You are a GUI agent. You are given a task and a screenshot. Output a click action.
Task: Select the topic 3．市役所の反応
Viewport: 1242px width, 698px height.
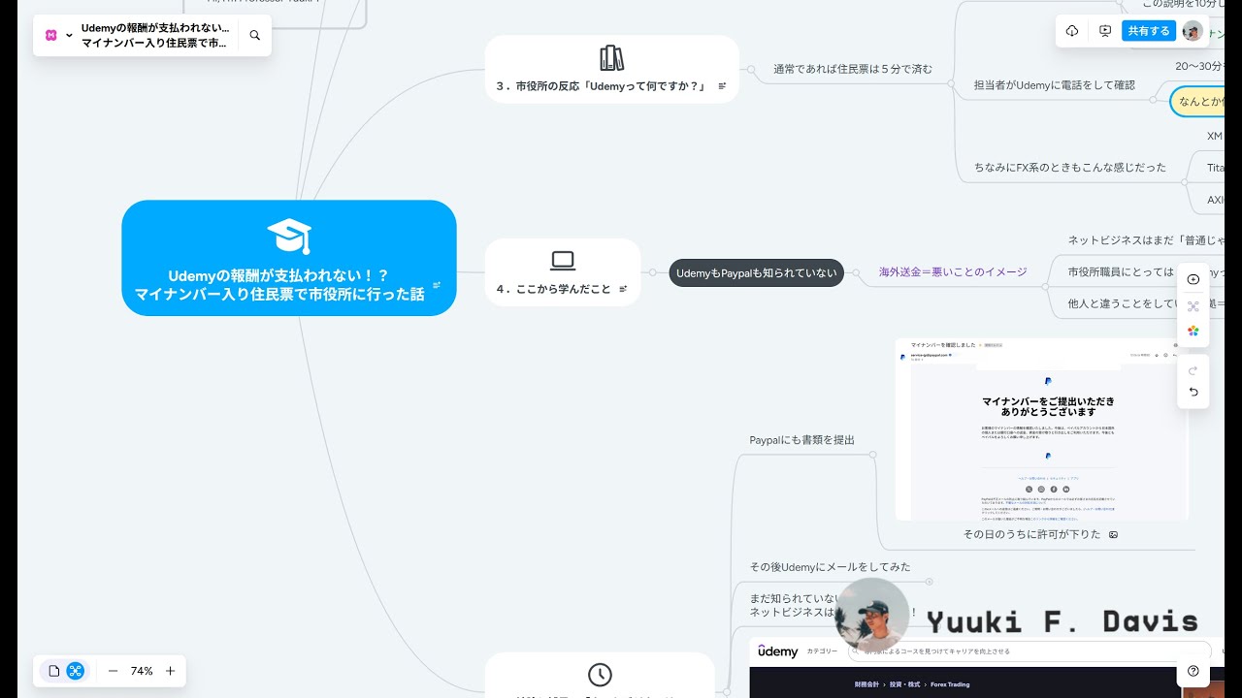coord(611,69)
